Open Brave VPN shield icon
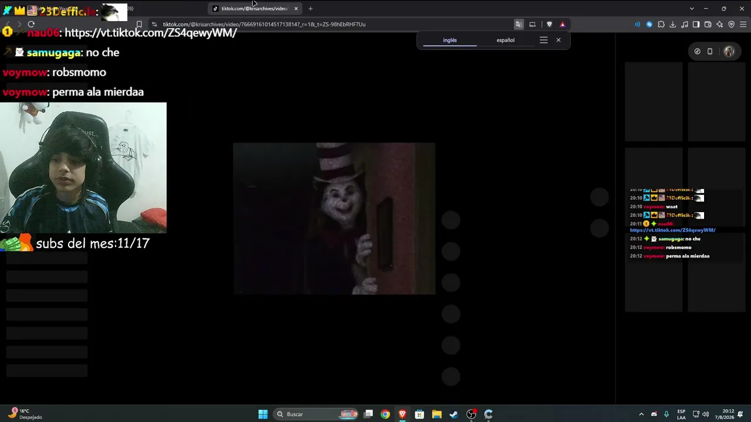751x422 pixels. 731,24
